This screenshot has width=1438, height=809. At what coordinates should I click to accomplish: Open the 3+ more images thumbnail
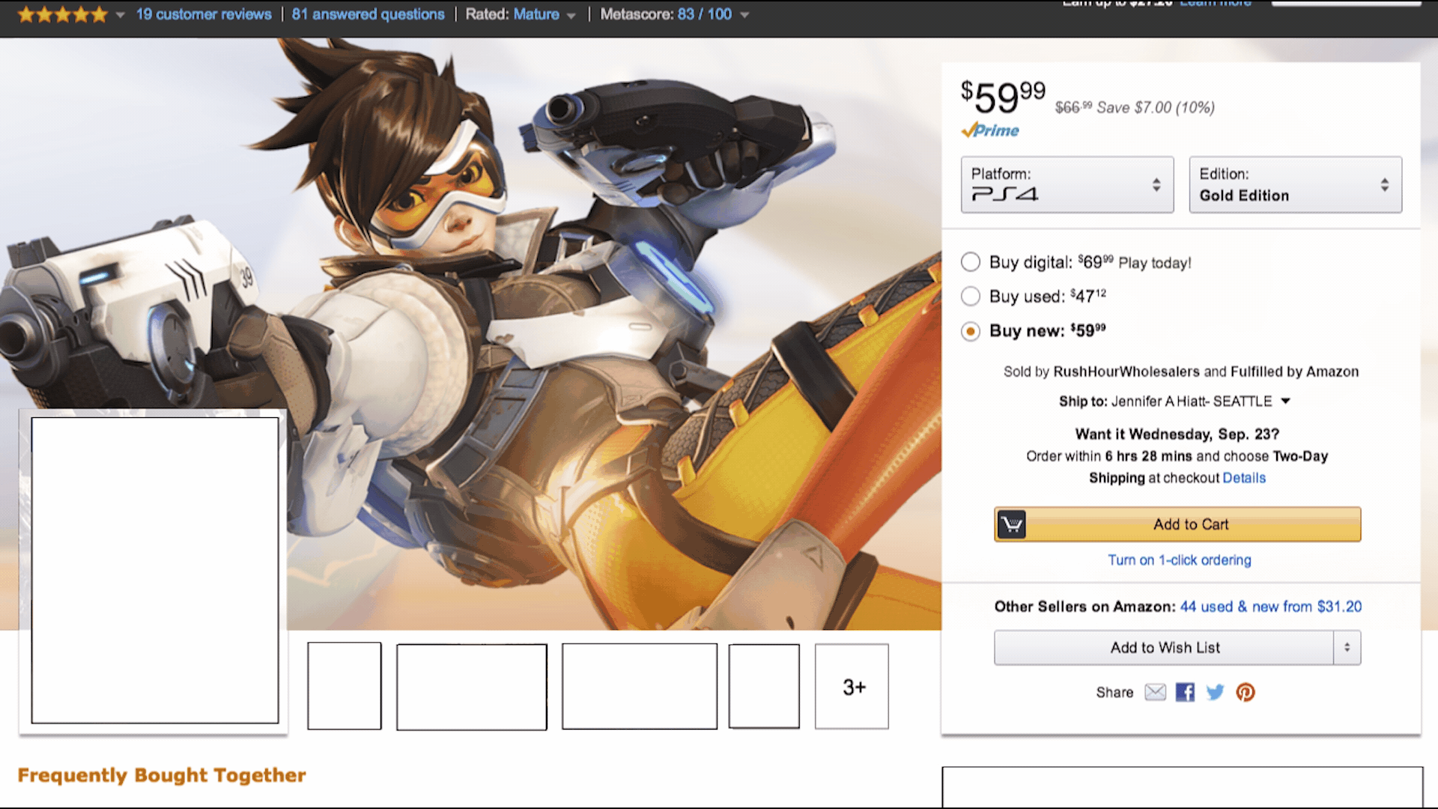pos(852,686)
